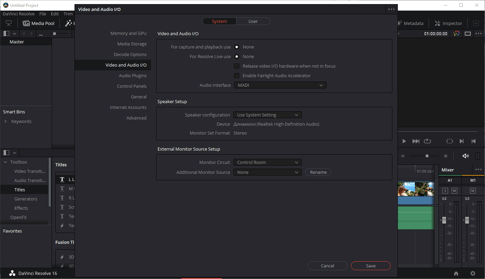Open the Speaker configuration dropdown

pyautogui.click(x=267, y=115)
